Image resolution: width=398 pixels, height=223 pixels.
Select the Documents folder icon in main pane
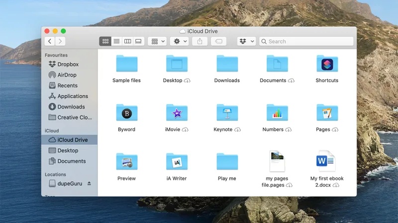pyautogui.click(x=277, y=63)
